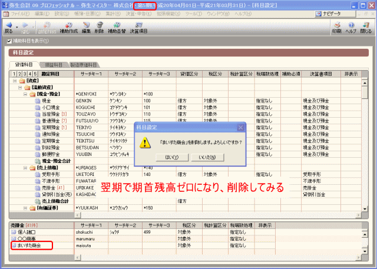This screenshot has height=269, width=377.
Task: Click upper table vertical scrollbar down arrow
Action: tap(365, 209)
